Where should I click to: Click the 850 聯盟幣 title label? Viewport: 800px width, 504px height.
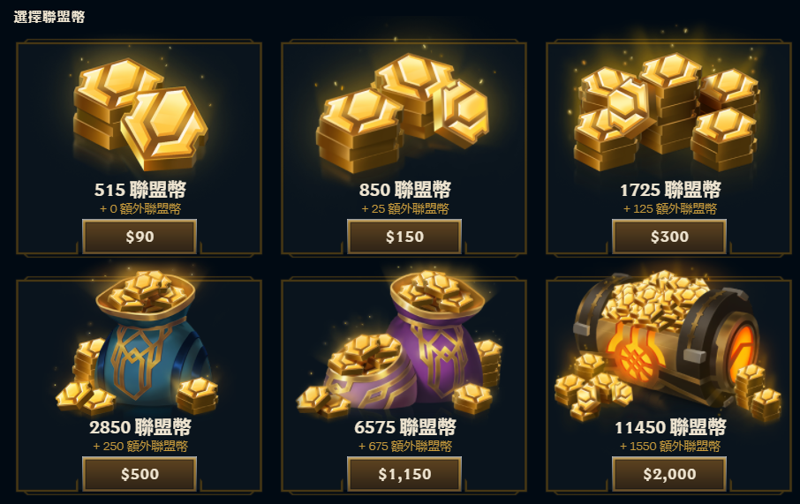(404, 190)
